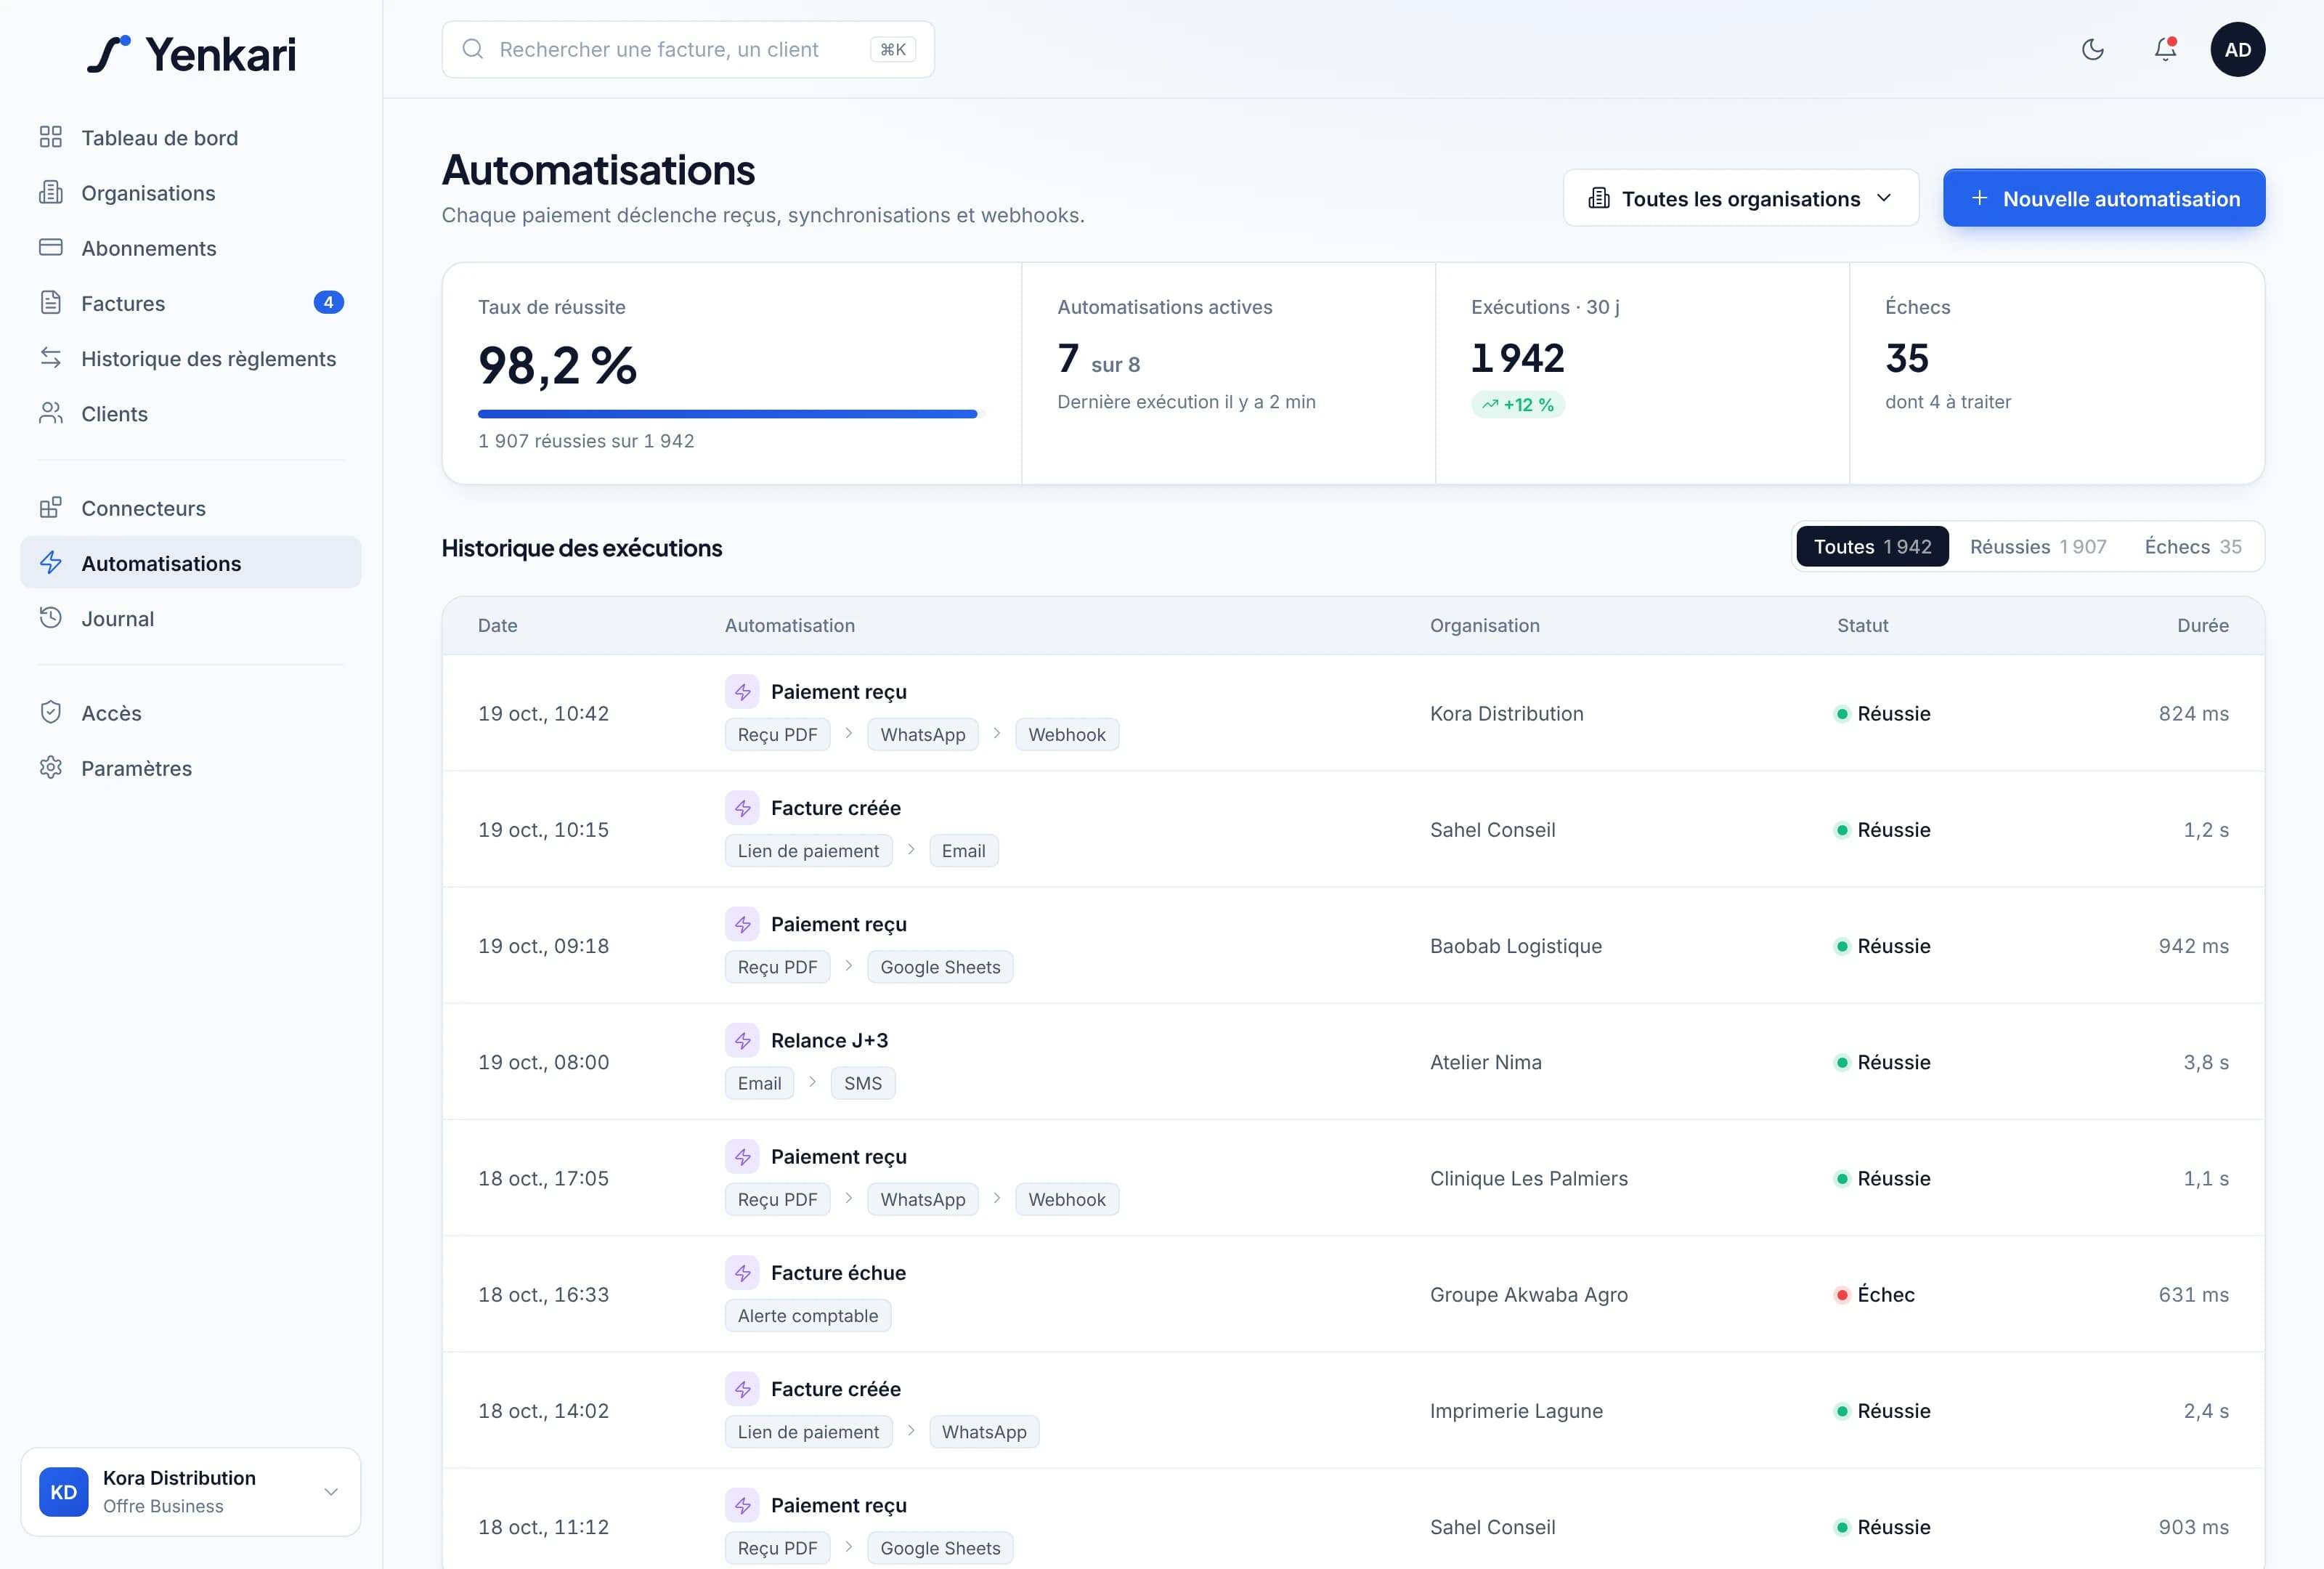The height and width of the screenshot is (1569, 2324).
Task: Open notifications via the bell icon
Action: (x=2165, y=49)
